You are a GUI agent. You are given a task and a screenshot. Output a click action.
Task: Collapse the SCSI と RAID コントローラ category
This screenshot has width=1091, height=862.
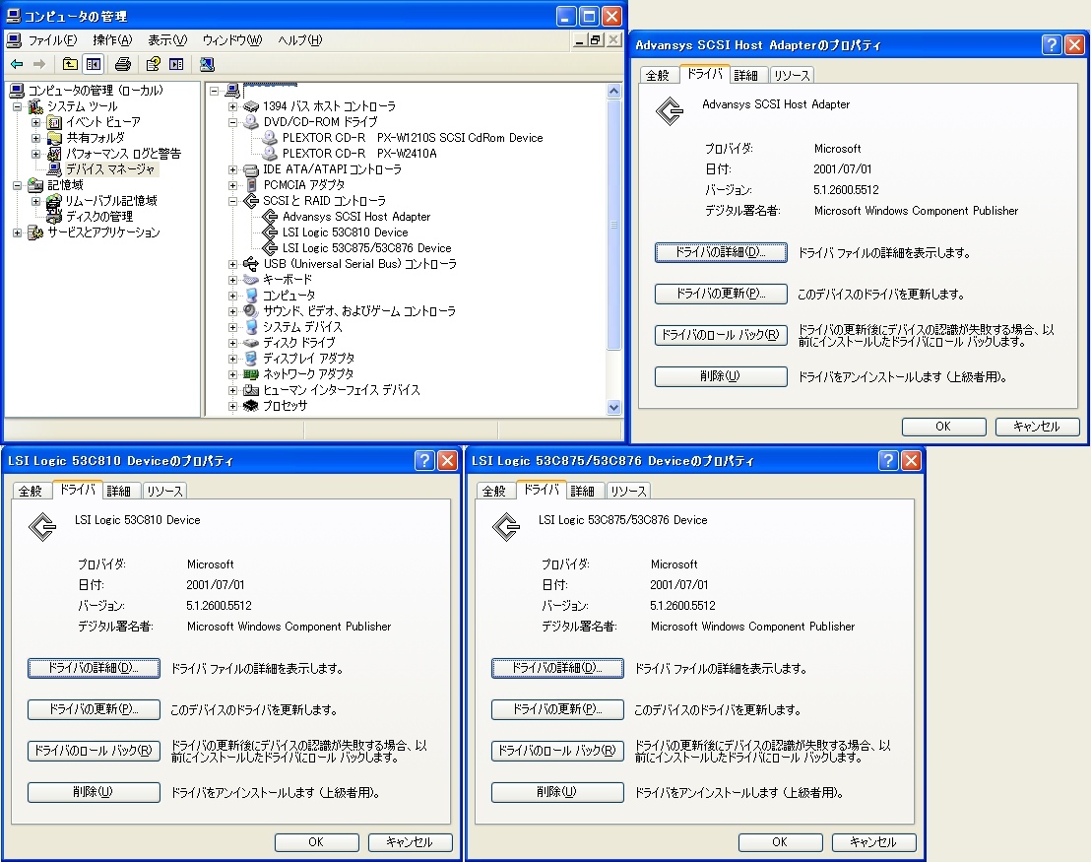[x=232, y=201]
